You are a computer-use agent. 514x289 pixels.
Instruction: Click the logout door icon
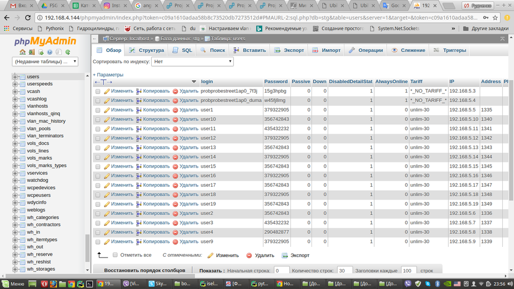[31, 52]
